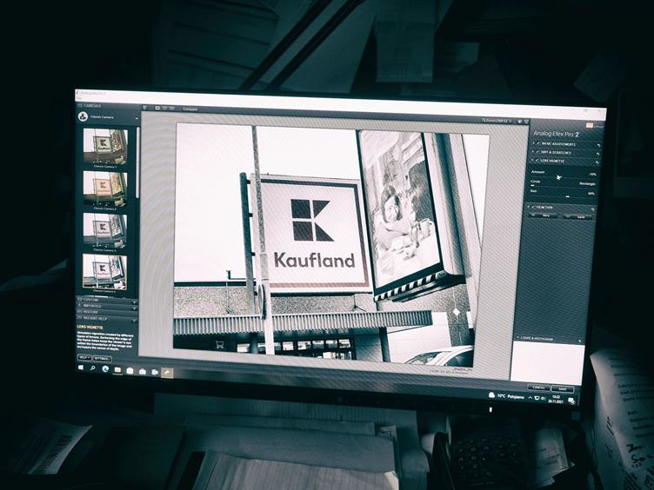Viewport: 654px width, 490px height.
Task: Click the hide right panel icon
Action: point(526,122)
